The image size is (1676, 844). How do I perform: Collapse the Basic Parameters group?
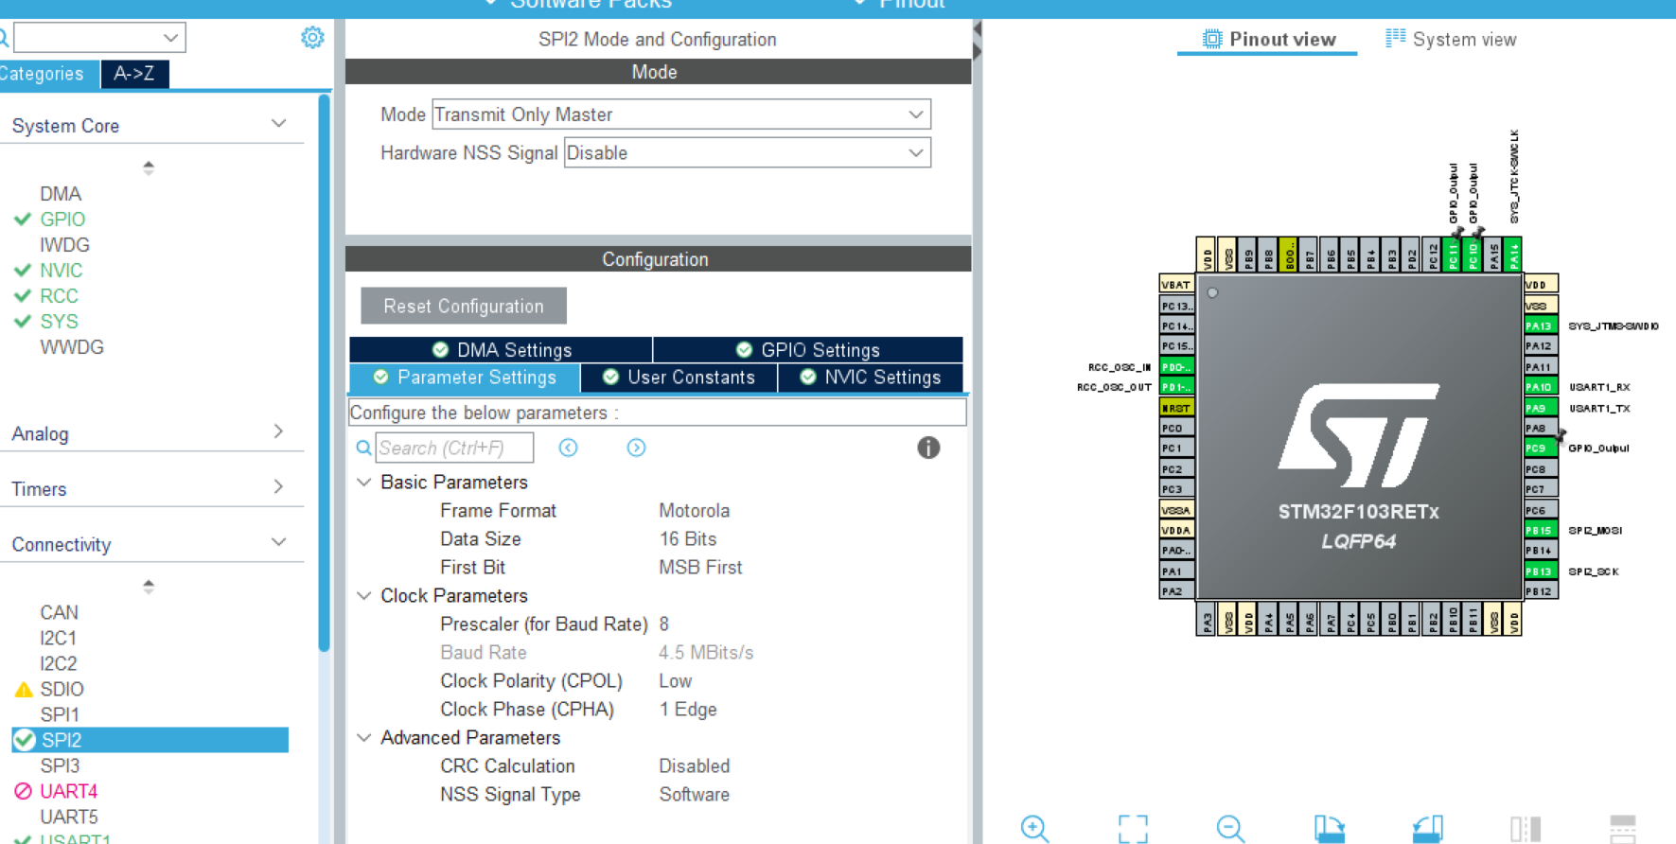point(363,482)
